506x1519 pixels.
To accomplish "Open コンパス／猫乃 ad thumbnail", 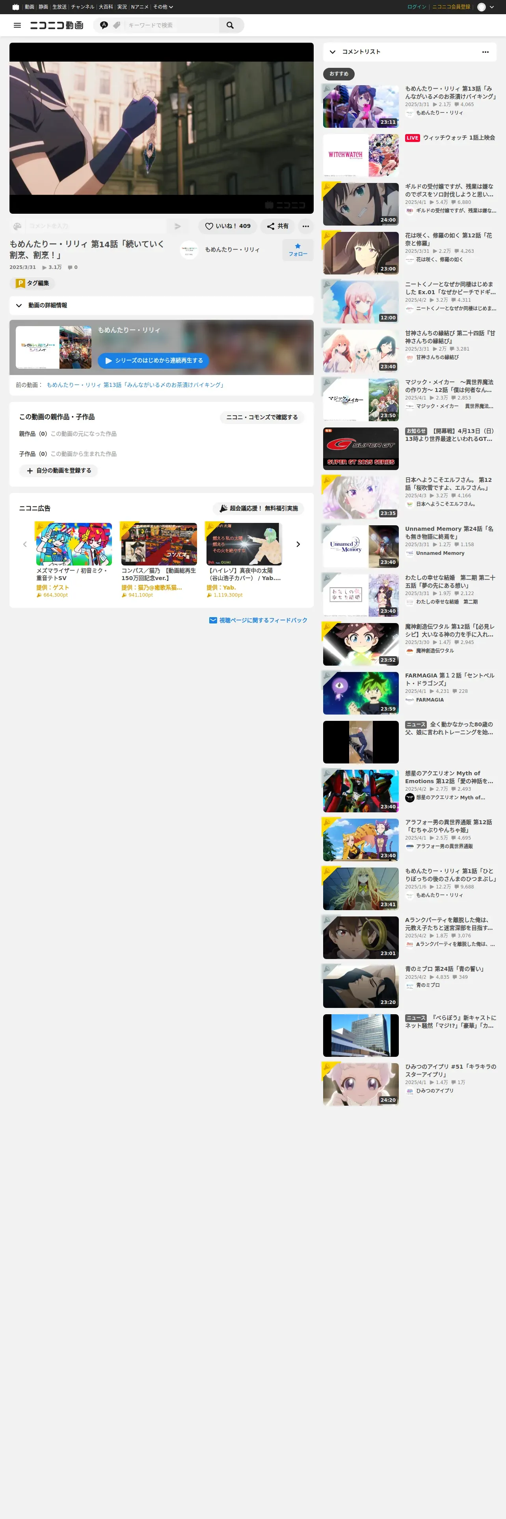I will pos(159,544).
